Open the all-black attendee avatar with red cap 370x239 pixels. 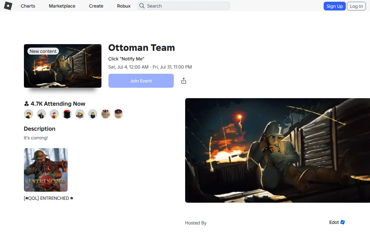67,114
